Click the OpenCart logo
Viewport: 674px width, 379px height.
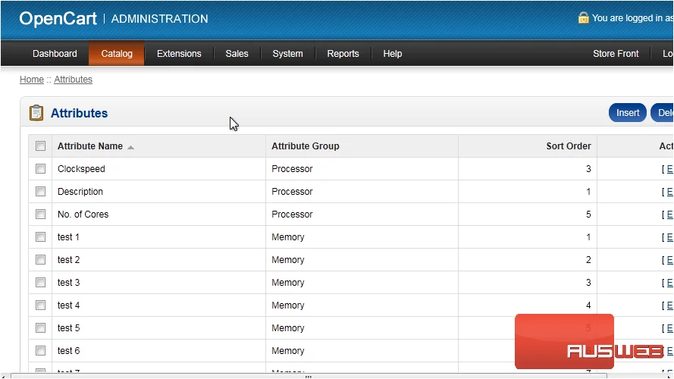coord(58,18)
